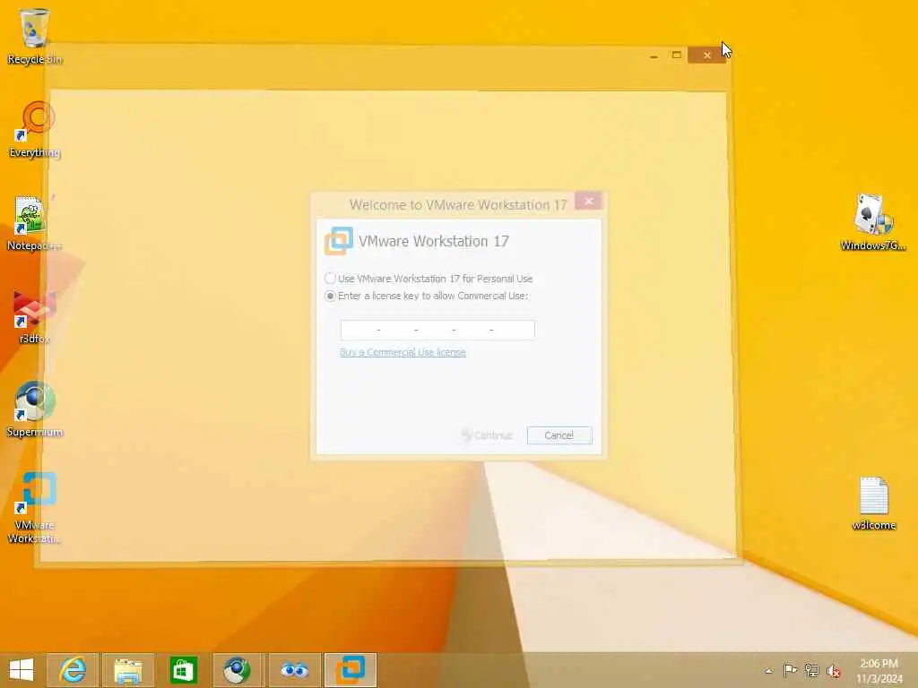Click the license key input field
918x688 pixels.
click(x=437, y=330)
